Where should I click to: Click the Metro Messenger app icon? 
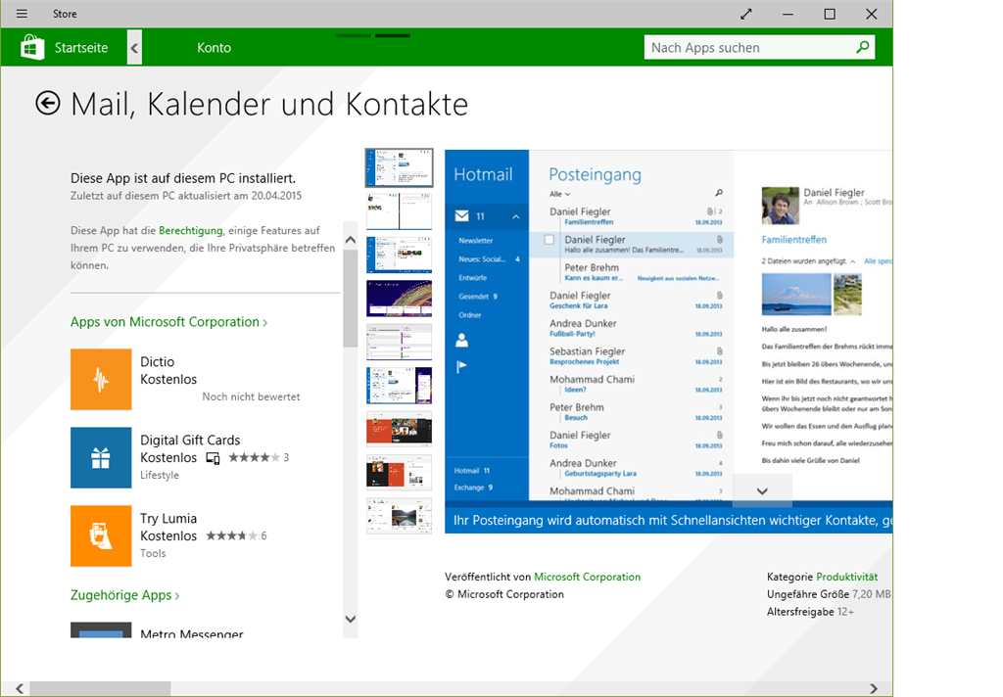click(x=101, y=629)
